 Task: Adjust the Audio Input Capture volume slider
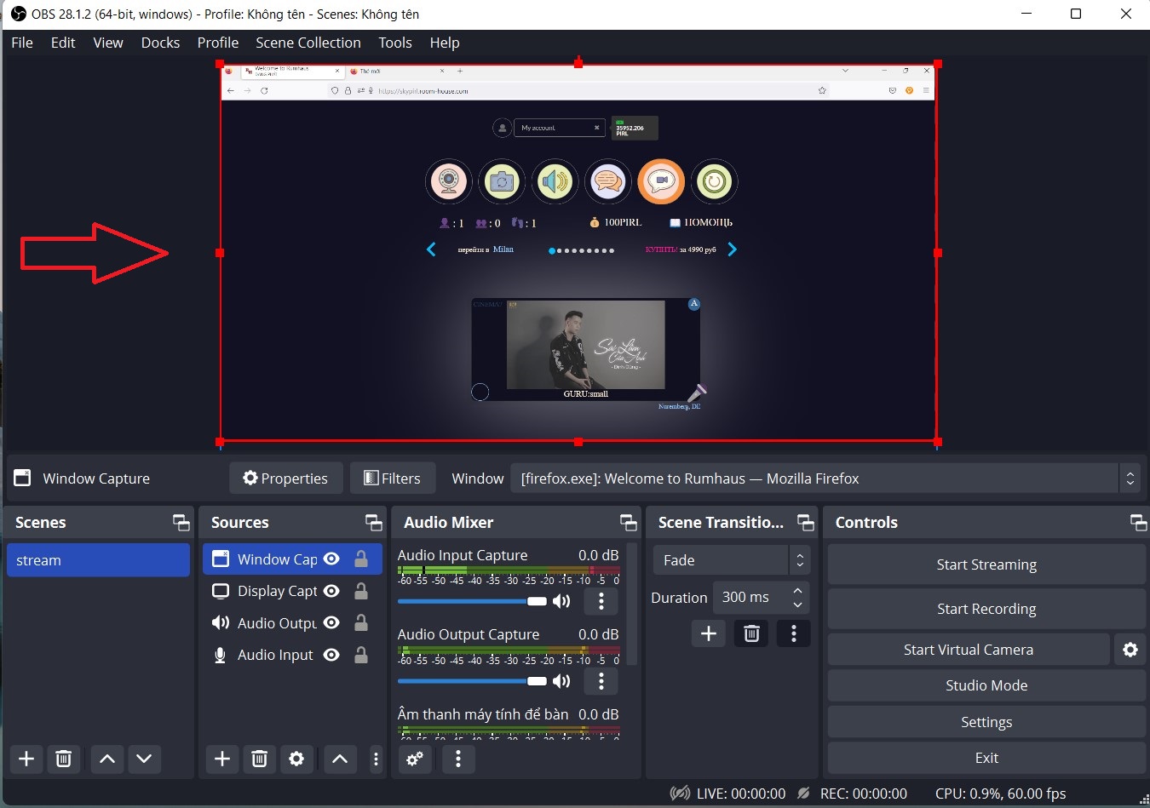472,601
